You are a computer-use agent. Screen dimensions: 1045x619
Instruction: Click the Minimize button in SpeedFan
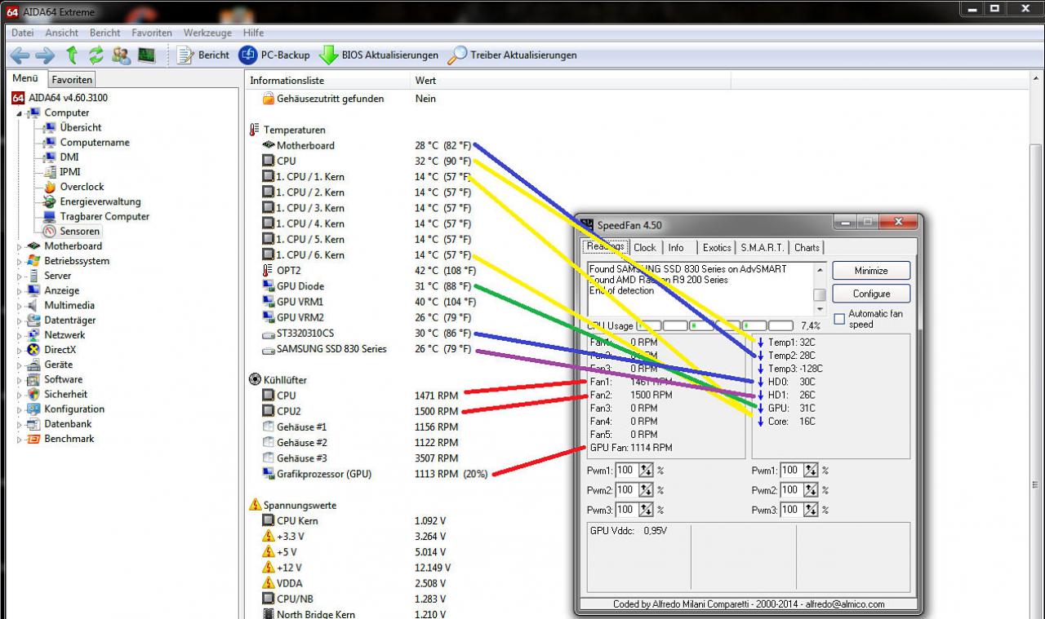pyautogui.click(x=871, y=271)
